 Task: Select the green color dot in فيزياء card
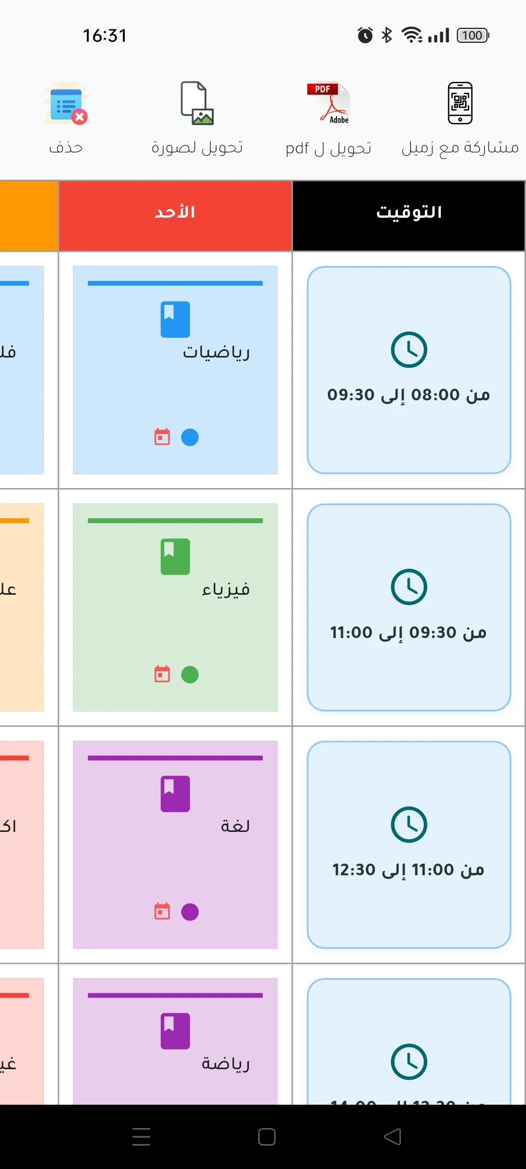click(x=190, y=674)
